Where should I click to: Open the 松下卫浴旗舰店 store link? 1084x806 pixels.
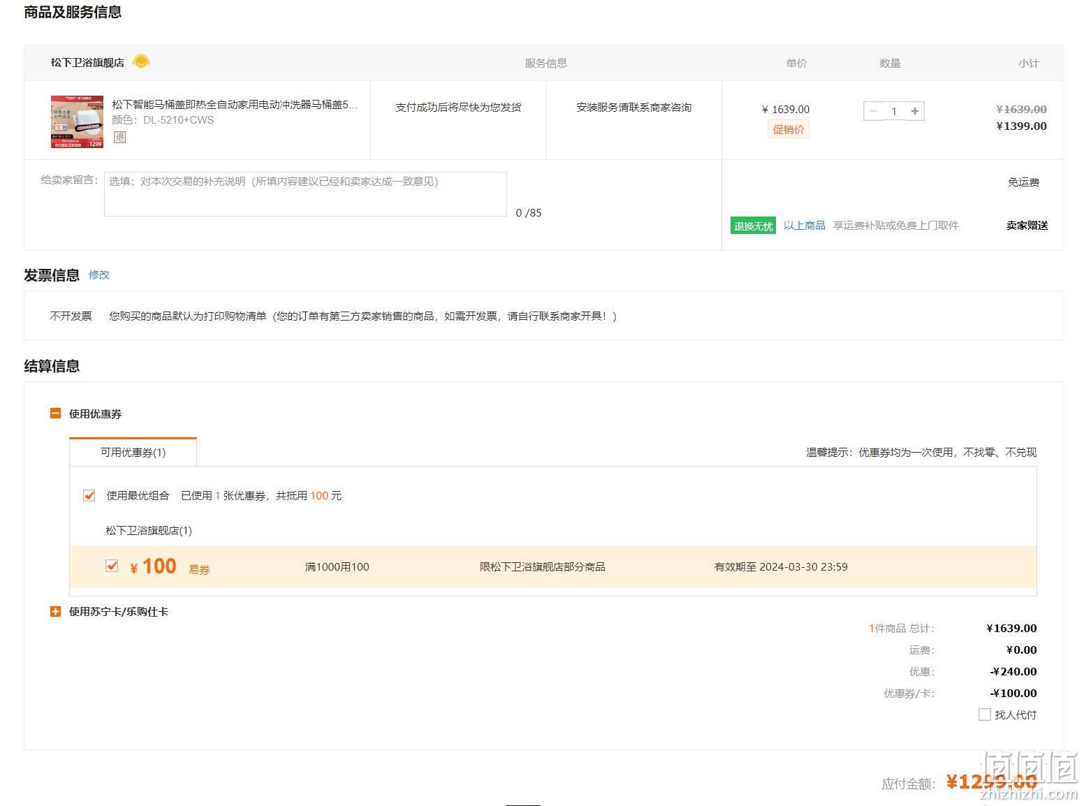click(87, 62)
